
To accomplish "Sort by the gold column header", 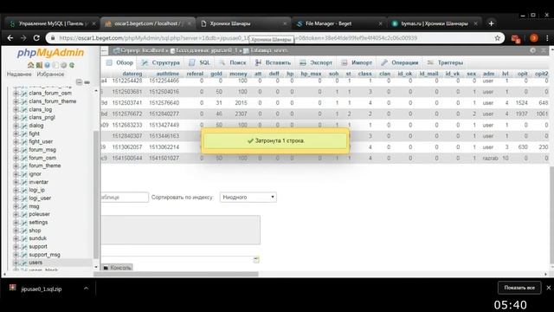I will 216,74.
